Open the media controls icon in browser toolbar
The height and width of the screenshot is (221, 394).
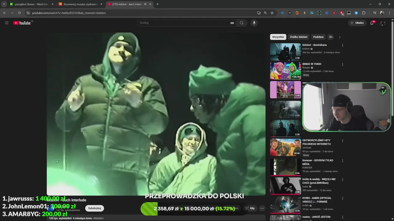[375, 13]
